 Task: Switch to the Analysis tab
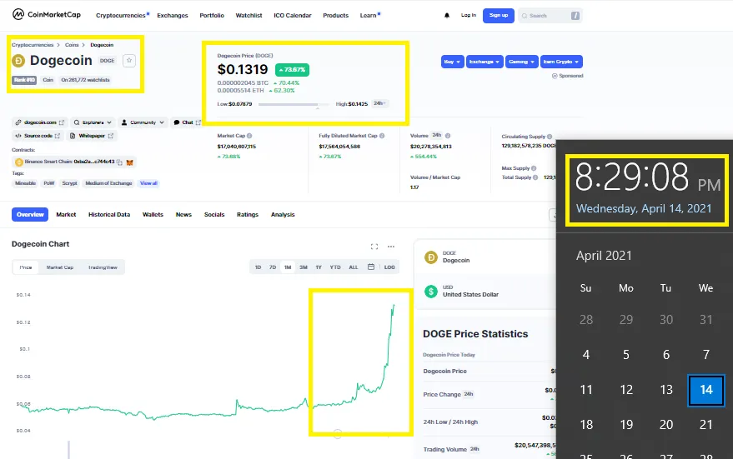[283, 214]
